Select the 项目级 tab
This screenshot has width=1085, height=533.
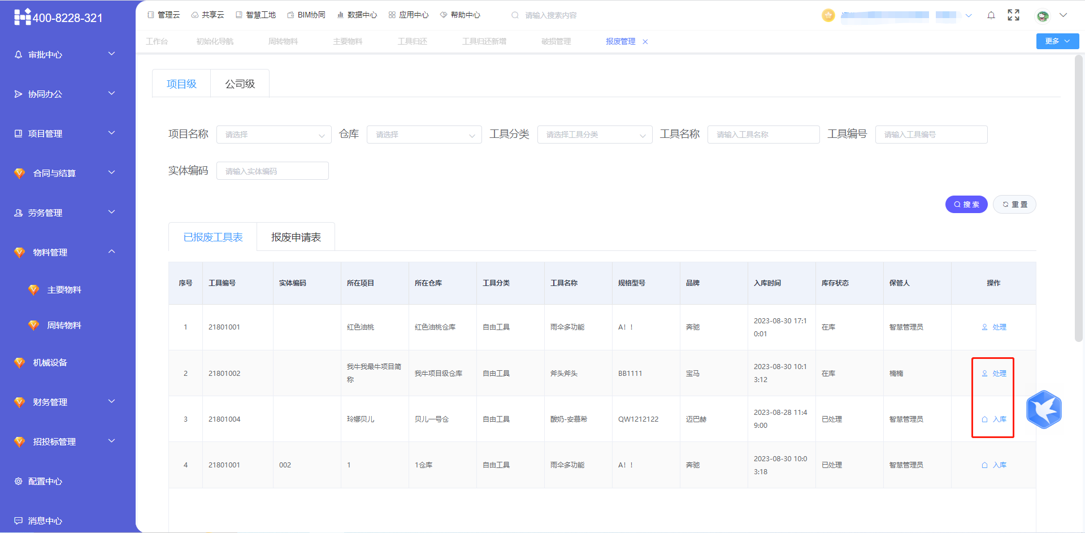[x=181, y=84]
